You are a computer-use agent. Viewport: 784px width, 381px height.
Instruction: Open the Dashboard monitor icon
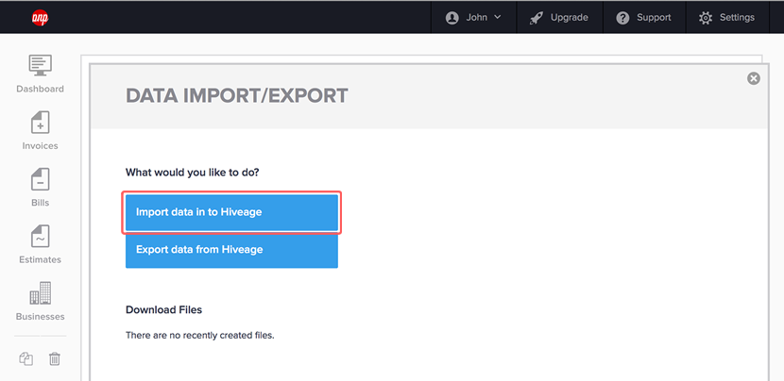(x=40, y=65)
